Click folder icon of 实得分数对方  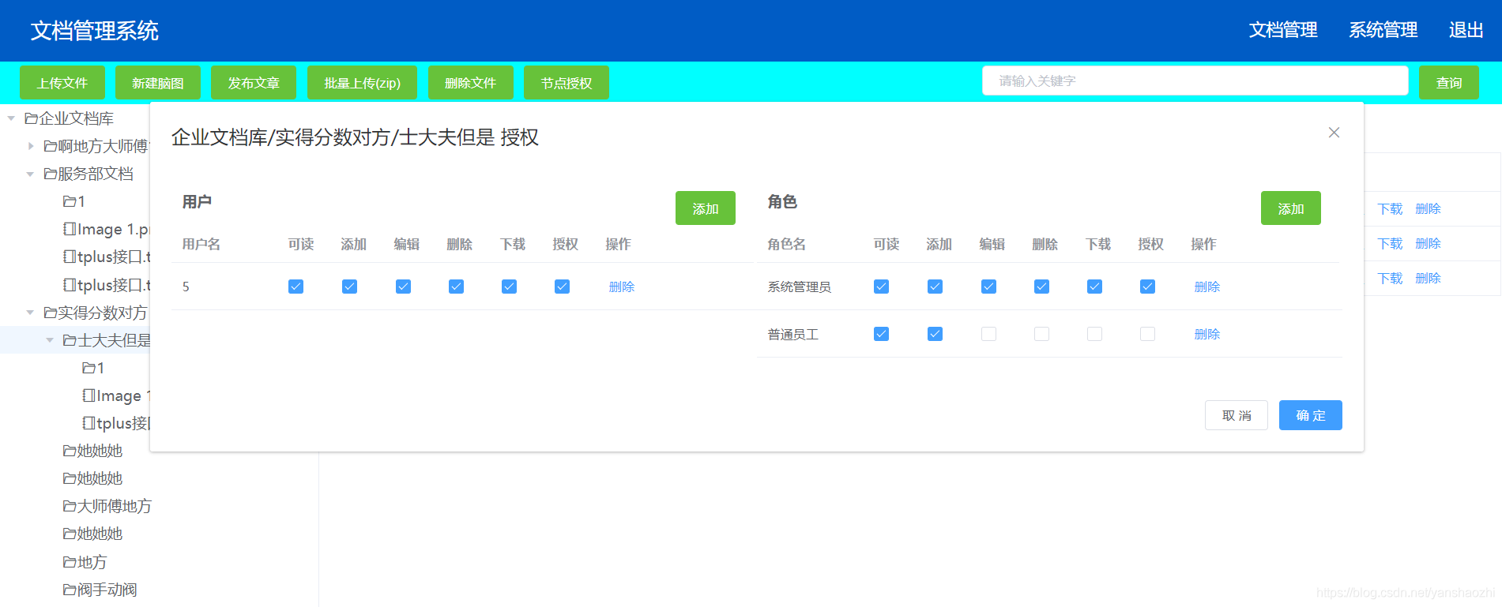pyautogui.click(x=51, y=313)
